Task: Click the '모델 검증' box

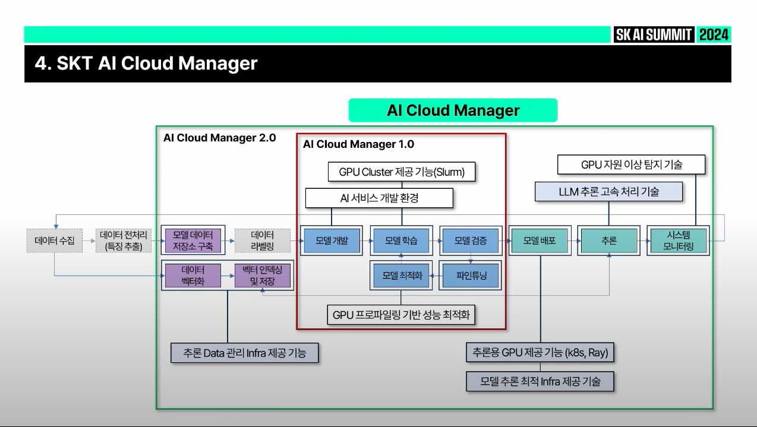Action: (471, 241)
